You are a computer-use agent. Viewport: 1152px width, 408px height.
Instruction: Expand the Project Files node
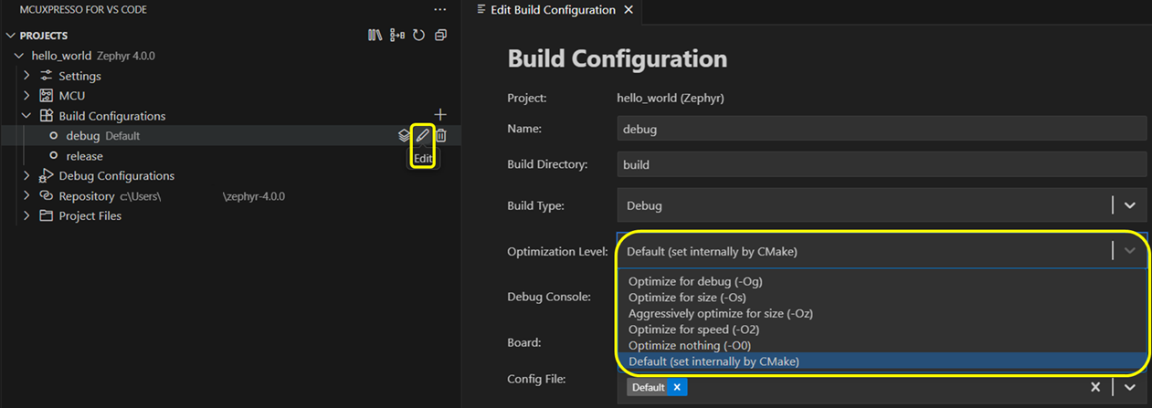(x=27, y=215)
